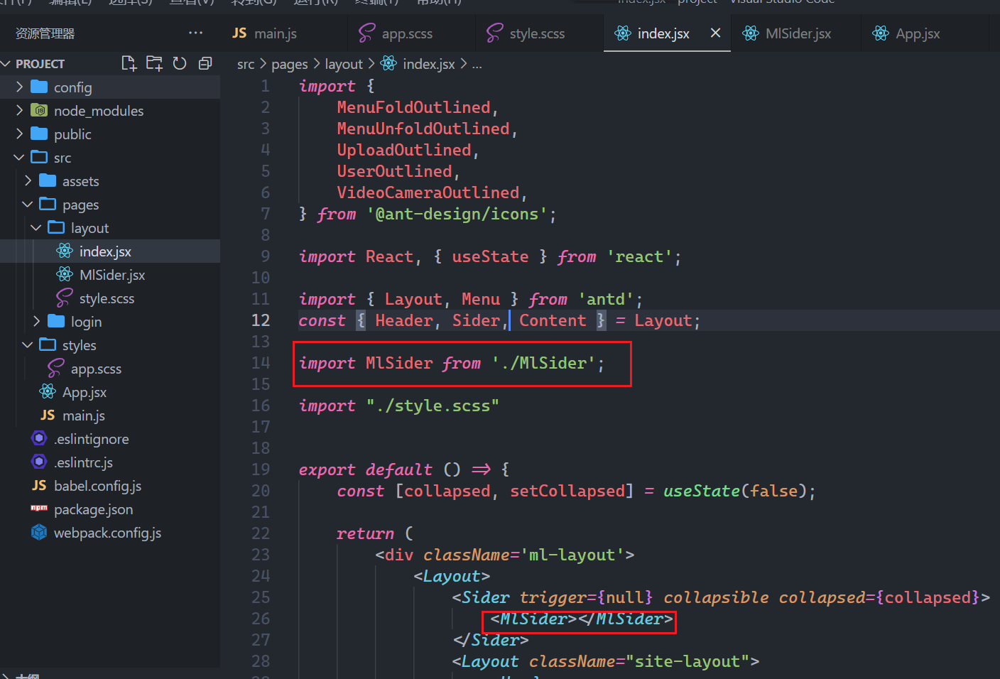Click 'src' in the breadcrumb path
1000x679 pixels.
tap(246, 64)
